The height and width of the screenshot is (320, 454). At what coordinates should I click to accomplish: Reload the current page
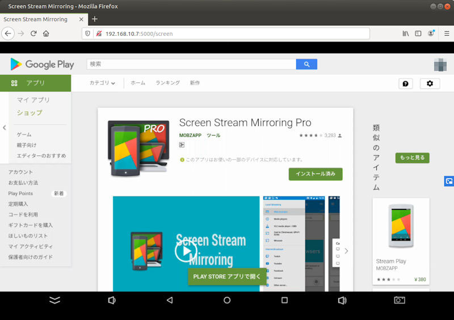33,33
